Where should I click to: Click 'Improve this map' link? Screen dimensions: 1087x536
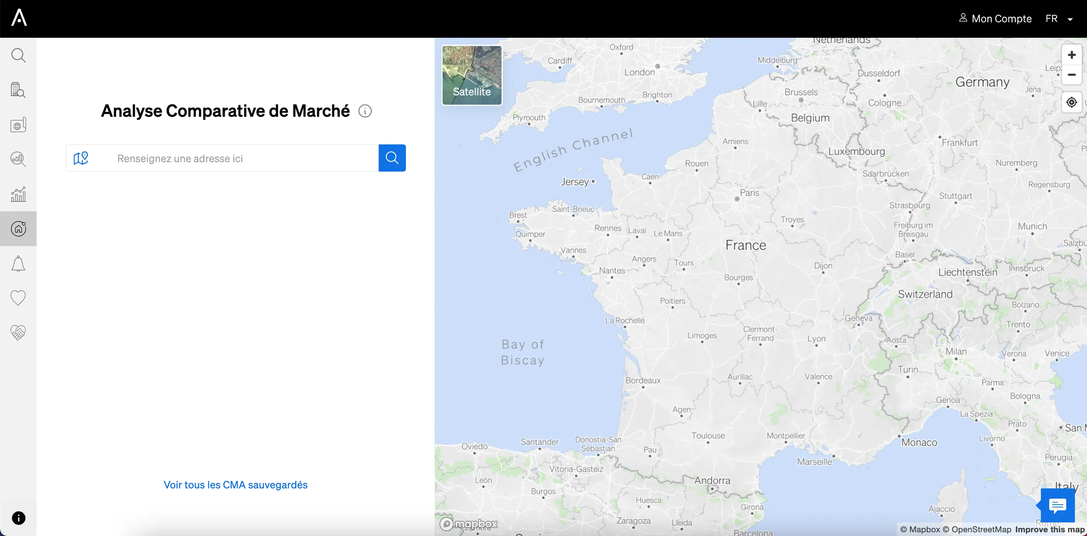pyautogui.click(x=1050, y=530)
